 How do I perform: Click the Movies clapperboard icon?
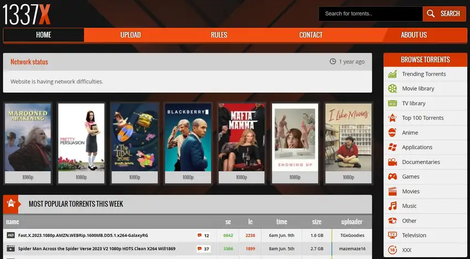tap(393, 191)
